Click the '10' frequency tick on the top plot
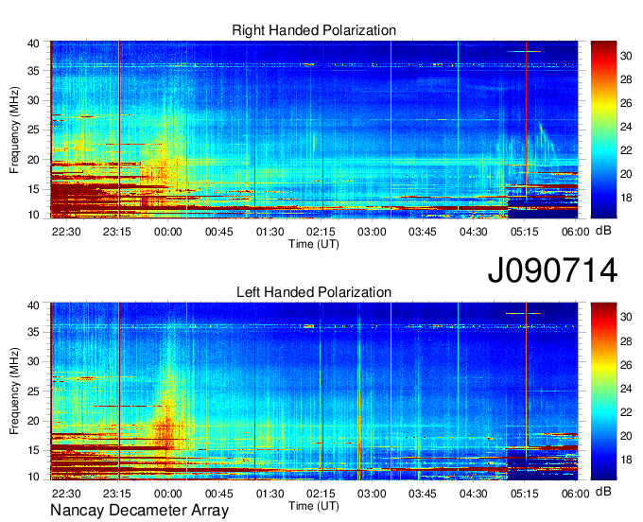 [33, 215]
